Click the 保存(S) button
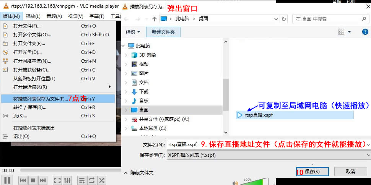The image size is (371, 185). pos(312,172)
